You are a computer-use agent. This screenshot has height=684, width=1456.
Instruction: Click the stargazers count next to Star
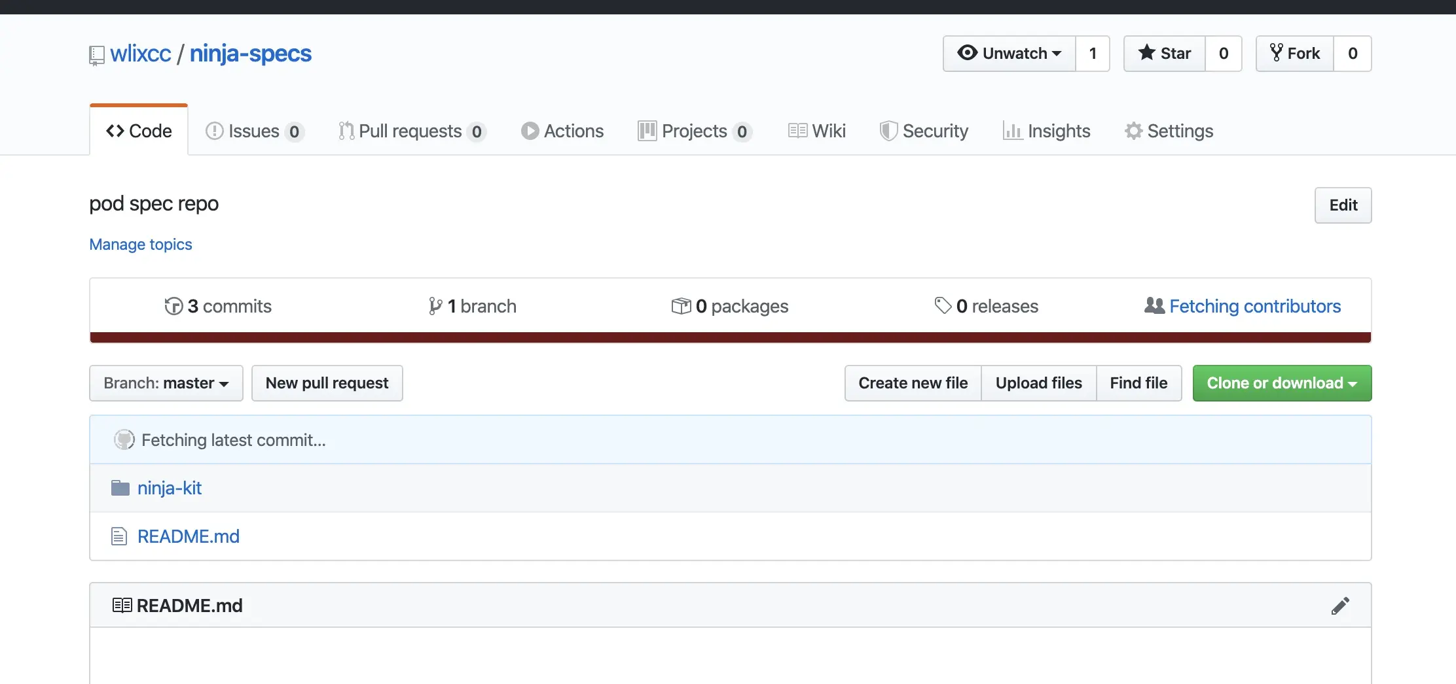(x=1224, y=54)
